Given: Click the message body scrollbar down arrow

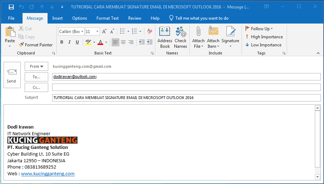Looking at the screenshot, I should coord(317,177).
